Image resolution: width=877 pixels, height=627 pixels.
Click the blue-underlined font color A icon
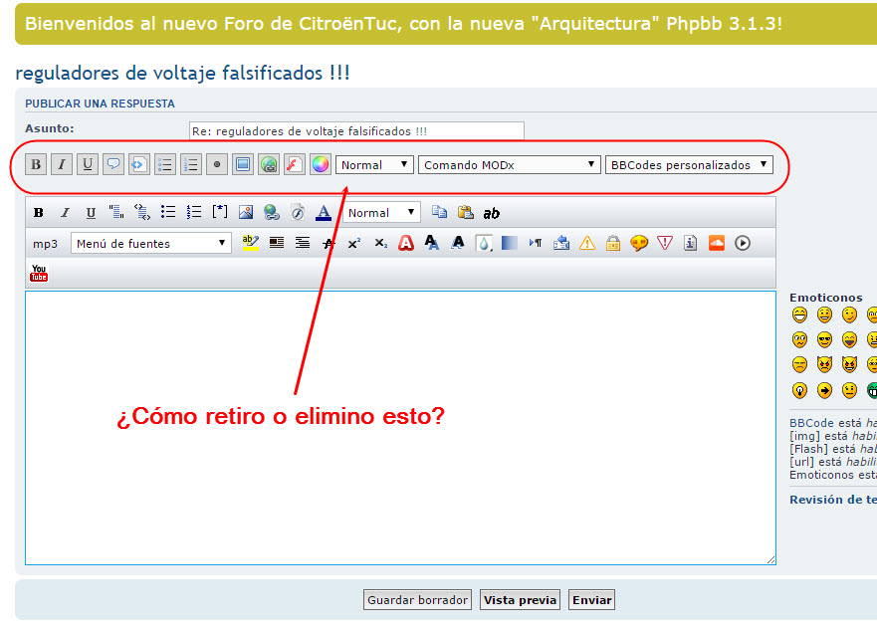(x=324, y=212)
